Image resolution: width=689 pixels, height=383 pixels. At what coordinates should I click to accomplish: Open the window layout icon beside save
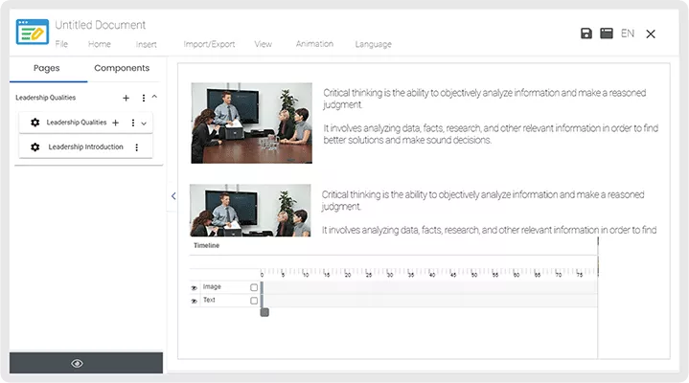click(607, 34)
